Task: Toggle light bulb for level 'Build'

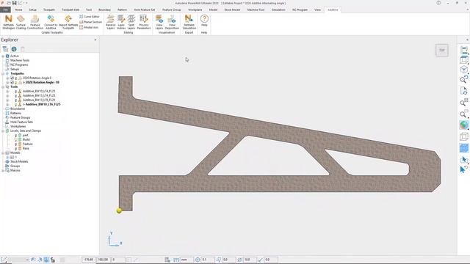Action: tap(16, 139)
